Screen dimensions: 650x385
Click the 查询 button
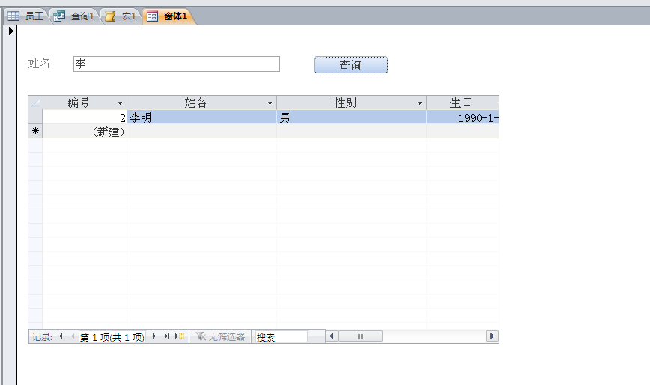[350, 65]
